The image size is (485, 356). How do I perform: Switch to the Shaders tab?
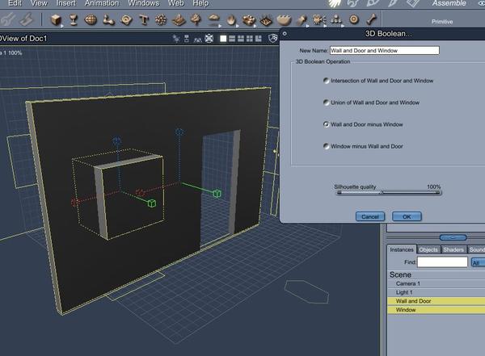(x=453, y=249)
